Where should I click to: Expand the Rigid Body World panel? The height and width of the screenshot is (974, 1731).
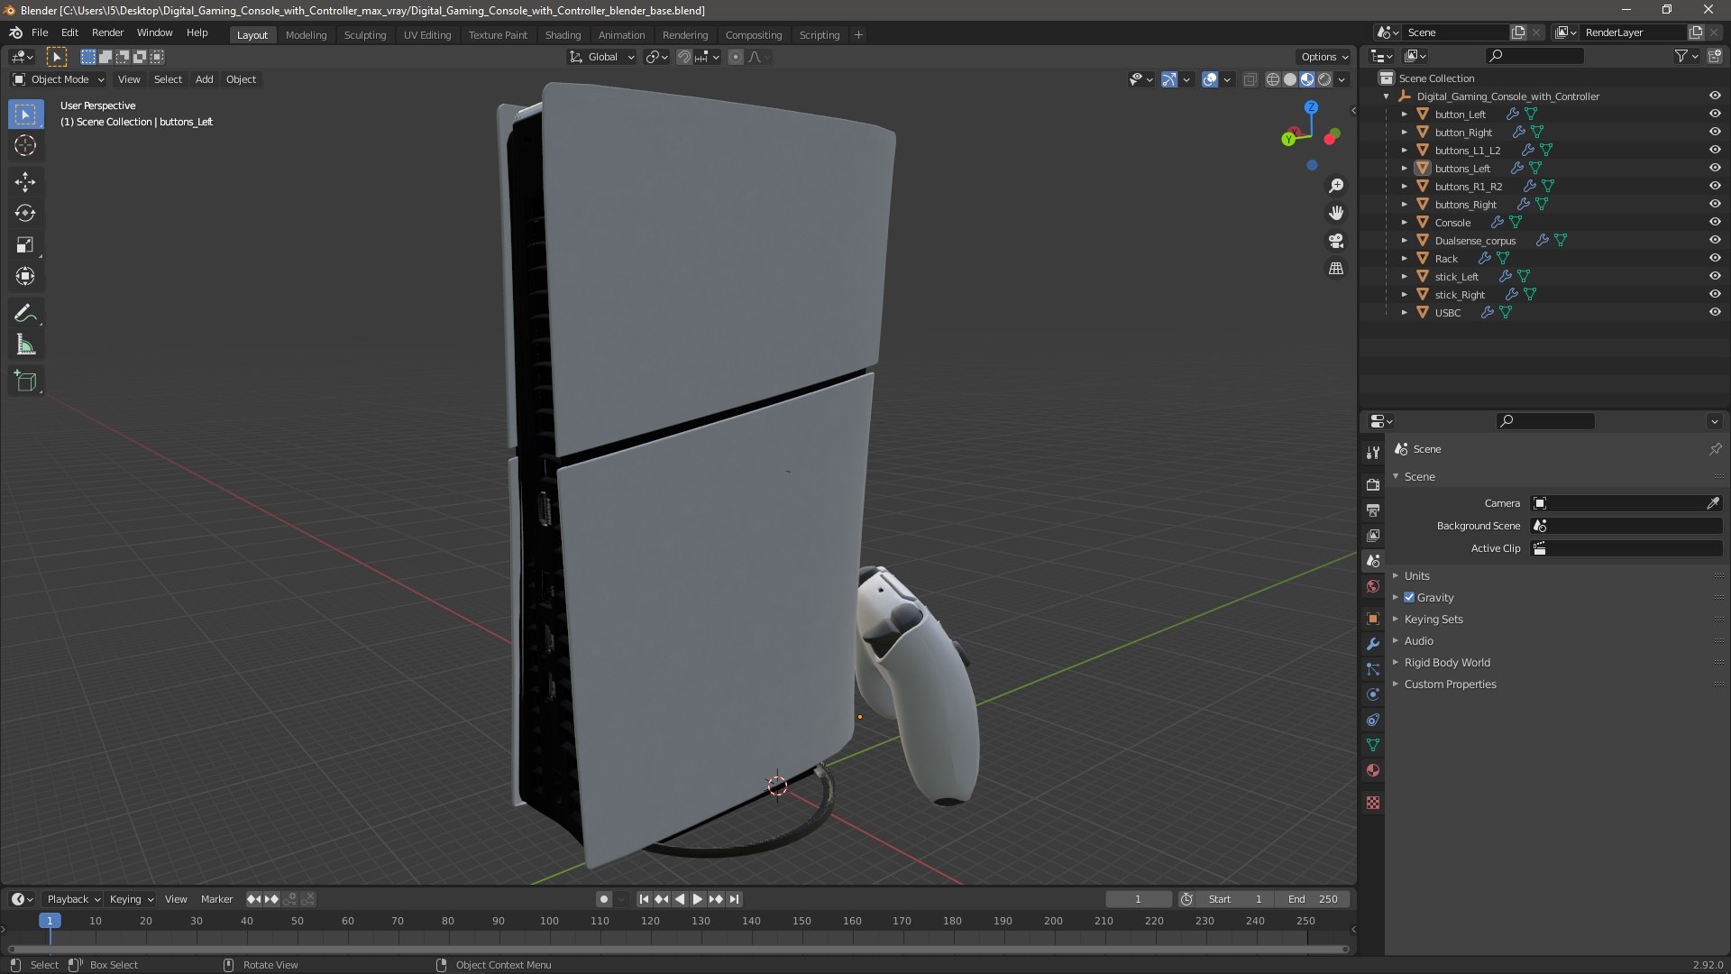(x=1446, y=663)
